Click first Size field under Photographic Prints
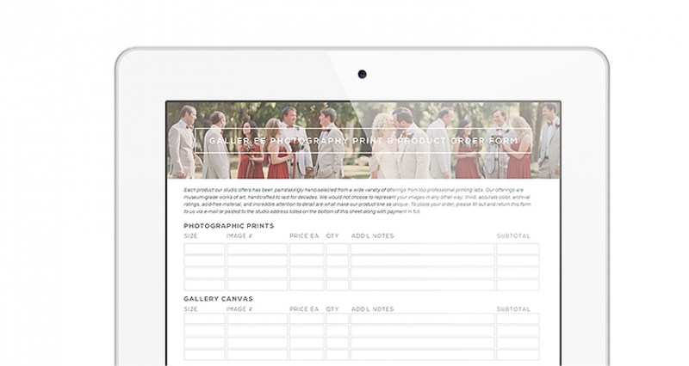Screen dimensions: 689x366 [204, 249]
